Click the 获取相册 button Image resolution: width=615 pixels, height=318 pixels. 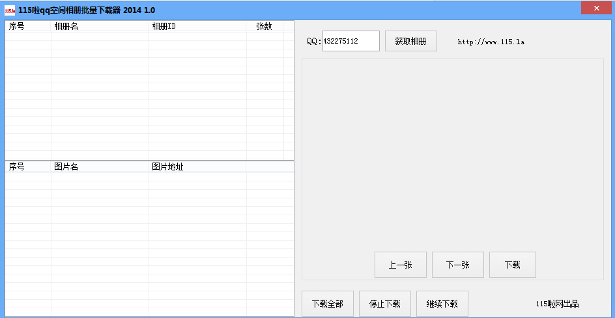(x=410, y=41)
